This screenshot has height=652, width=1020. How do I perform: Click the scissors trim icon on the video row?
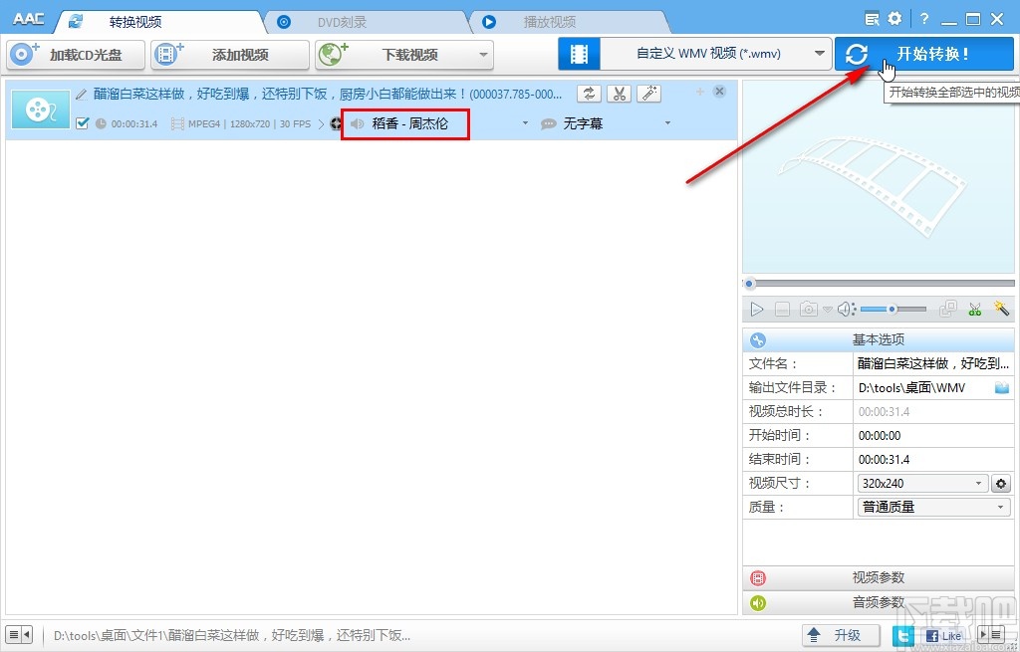620,92
